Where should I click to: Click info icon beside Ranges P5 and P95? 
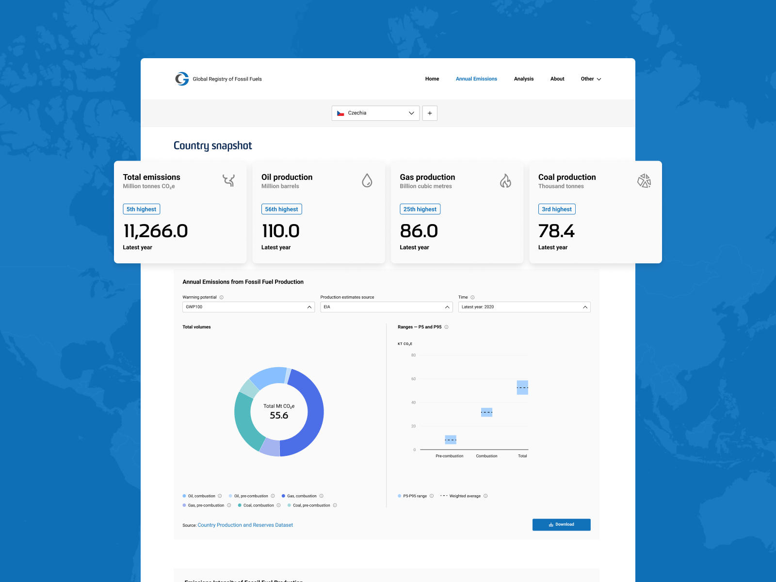(x=446, y=327)
